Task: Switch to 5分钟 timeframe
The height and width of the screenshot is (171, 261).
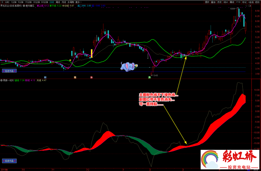Action: [21, 2]
